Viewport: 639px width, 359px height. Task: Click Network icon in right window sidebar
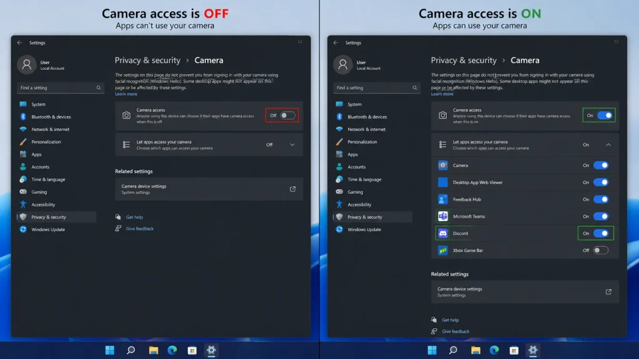(339, 130)
